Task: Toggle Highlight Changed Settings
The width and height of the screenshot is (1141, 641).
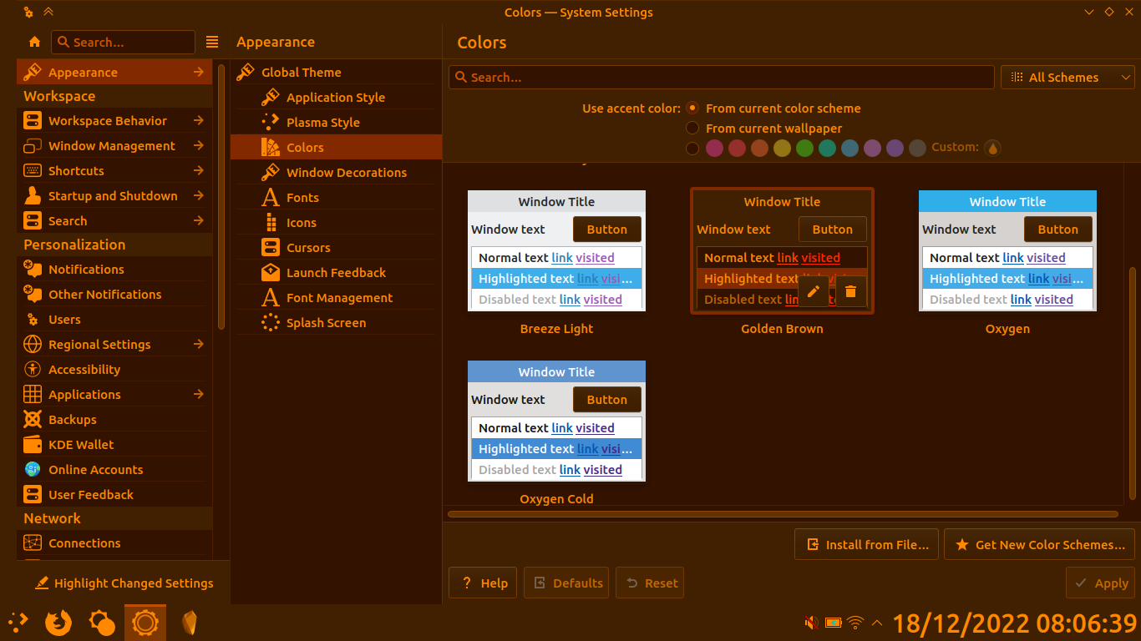Action: click(x=124, y=583)
